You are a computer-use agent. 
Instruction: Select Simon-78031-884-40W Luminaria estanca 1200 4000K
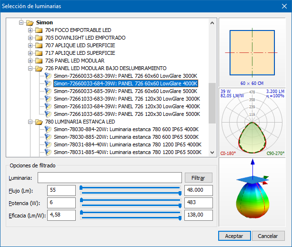pyautogui.click(x=128, y=144)
